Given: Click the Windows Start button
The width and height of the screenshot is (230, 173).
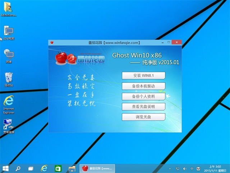Looking at the screenshot, I should pos(6,168).
